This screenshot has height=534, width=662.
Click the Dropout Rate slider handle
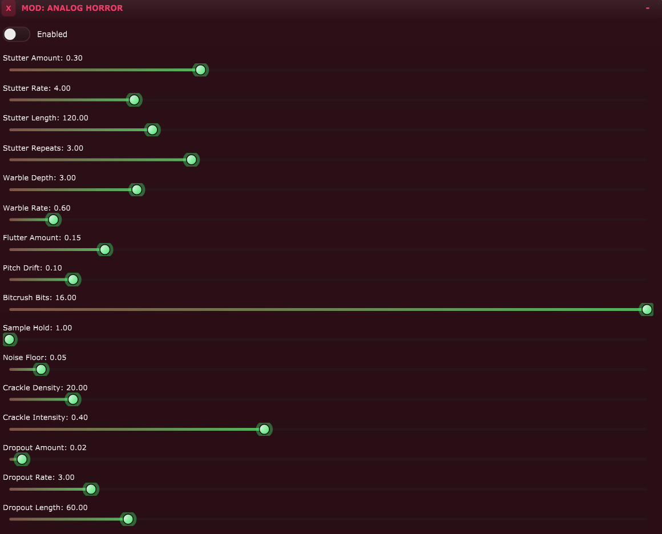(x=91, y=489)
